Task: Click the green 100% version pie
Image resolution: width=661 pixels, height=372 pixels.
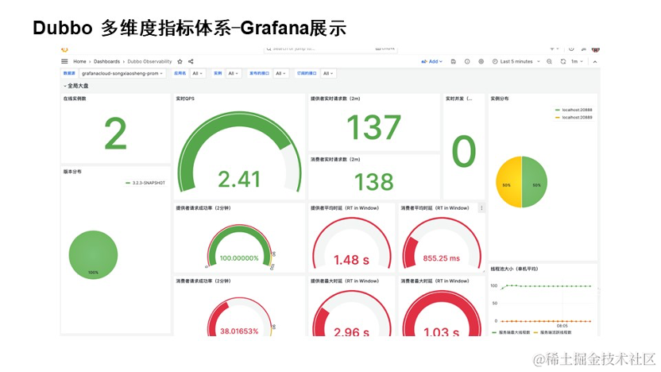Action: click(93, 254)
